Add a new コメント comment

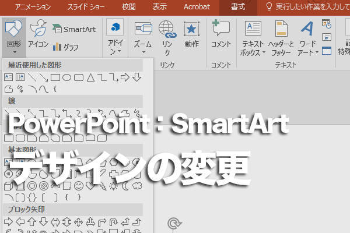pyautogui.click(x=221, y=34)
